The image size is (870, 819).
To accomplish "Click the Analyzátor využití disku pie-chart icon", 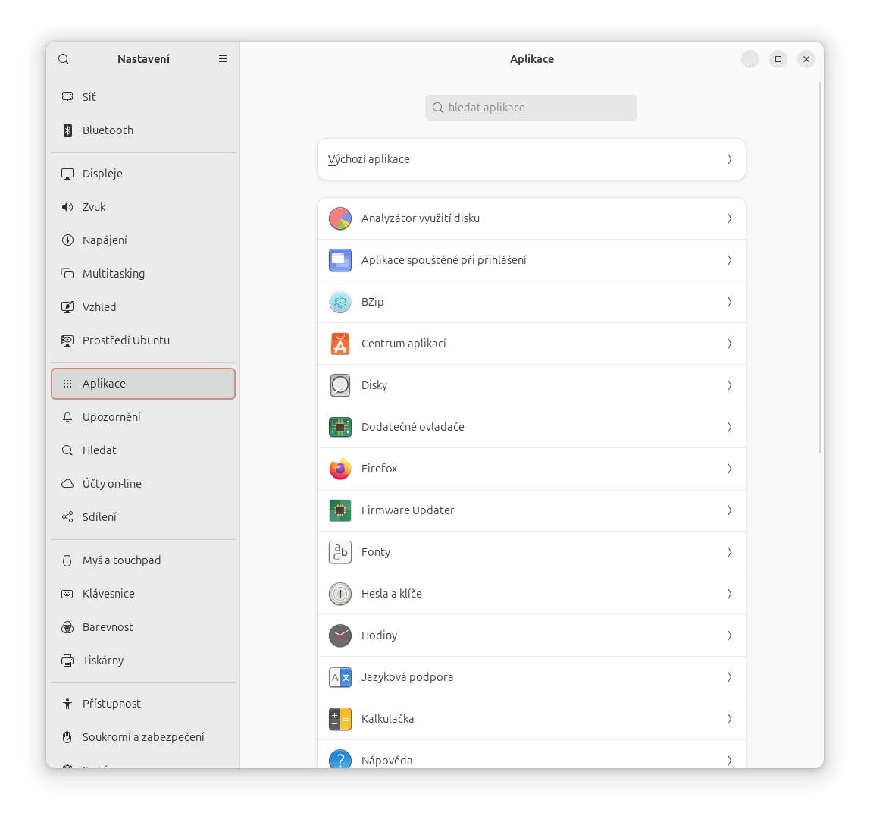I will point(340,218).
